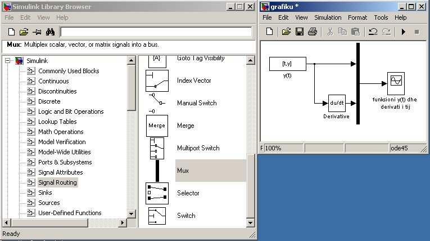Open Continuous library in tree
This screenshot has width=430, height=241.
(x=53, y=81)
